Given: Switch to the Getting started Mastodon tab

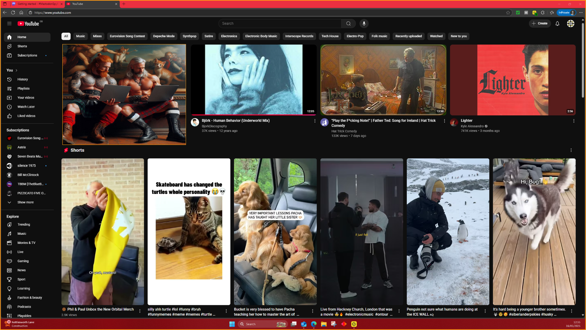Looking at the screenshot, I should click(x=37, y=4).
